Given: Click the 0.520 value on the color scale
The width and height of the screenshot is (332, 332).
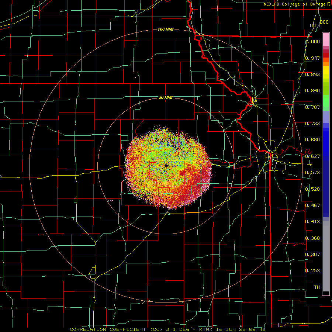Looking at the screenshot, I should point(312,189).
